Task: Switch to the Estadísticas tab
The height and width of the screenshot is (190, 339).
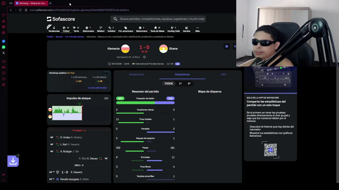Action: coord(182,74)
